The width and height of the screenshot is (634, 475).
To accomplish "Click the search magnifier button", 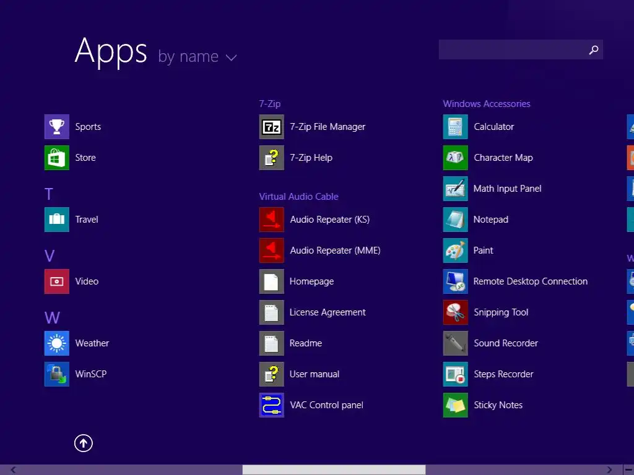I will [x=594, y=49].
